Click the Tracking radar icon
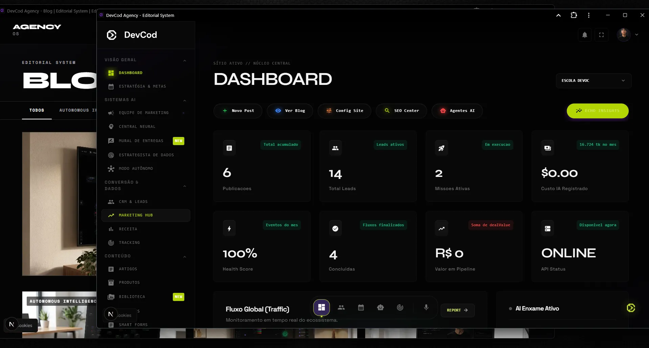The height and width of the screenshot is (348, 649). coord(111,242)
